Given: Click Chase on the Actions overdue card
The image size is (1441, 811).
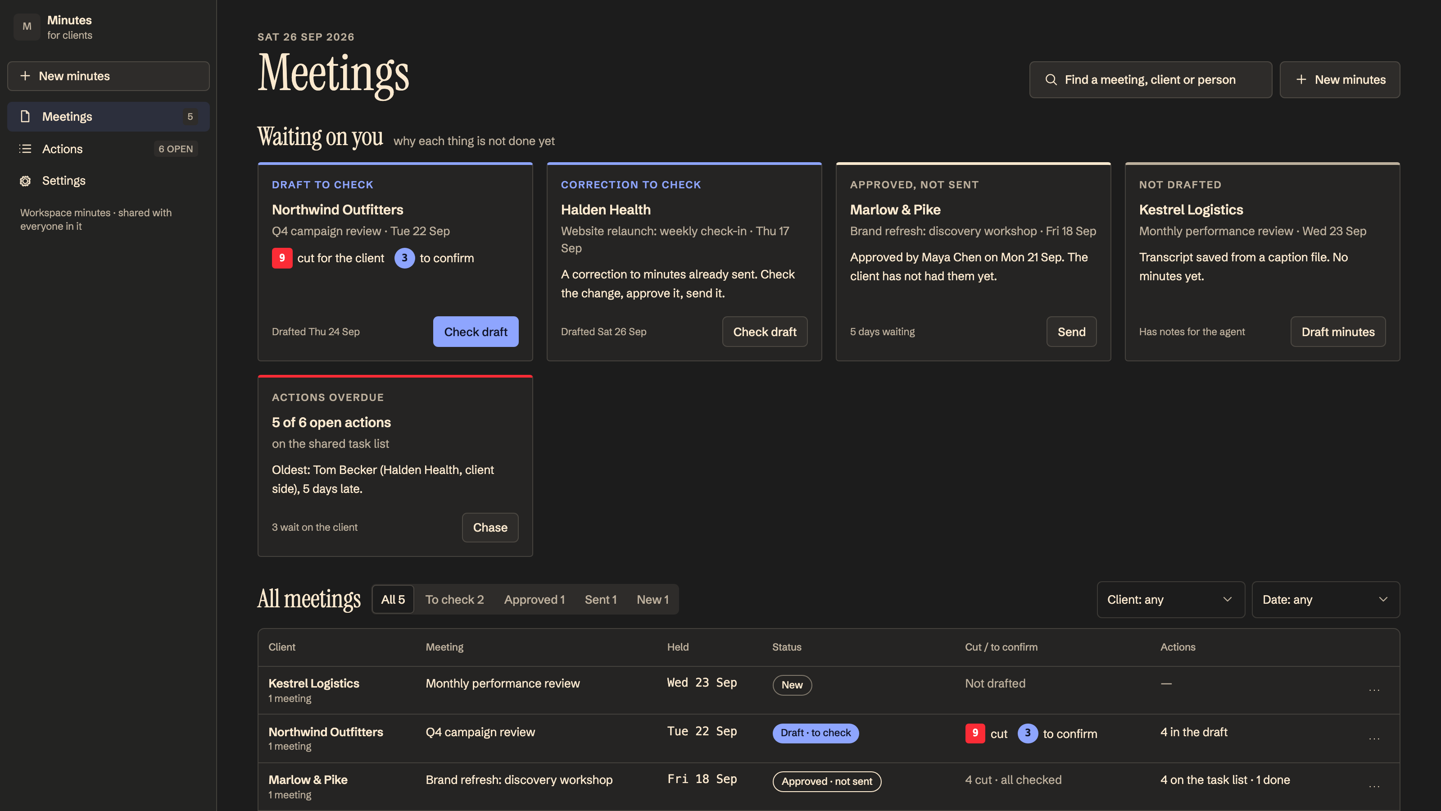Looking at the screenshot, I should point(490,527).
